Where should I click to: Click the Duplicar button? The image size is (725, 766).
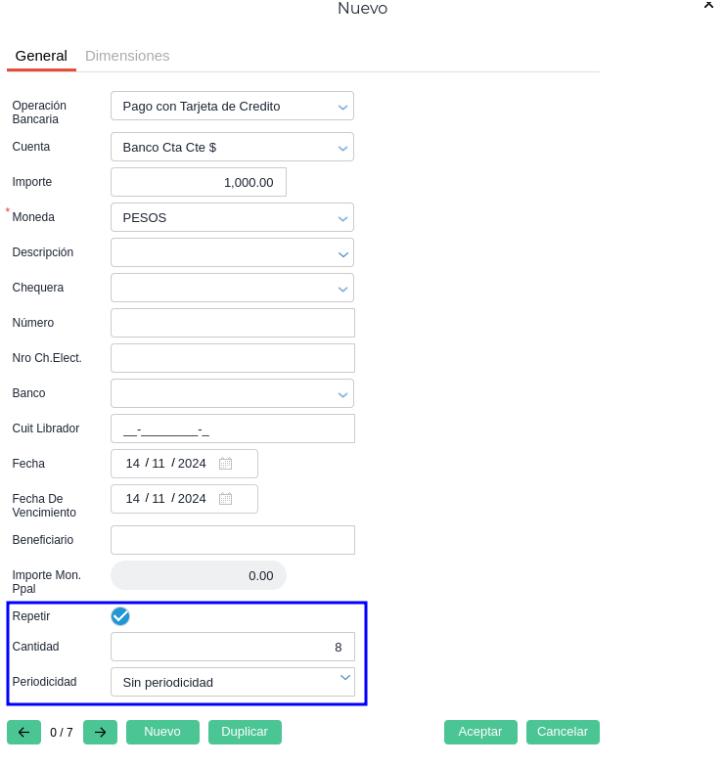[245, 732]
